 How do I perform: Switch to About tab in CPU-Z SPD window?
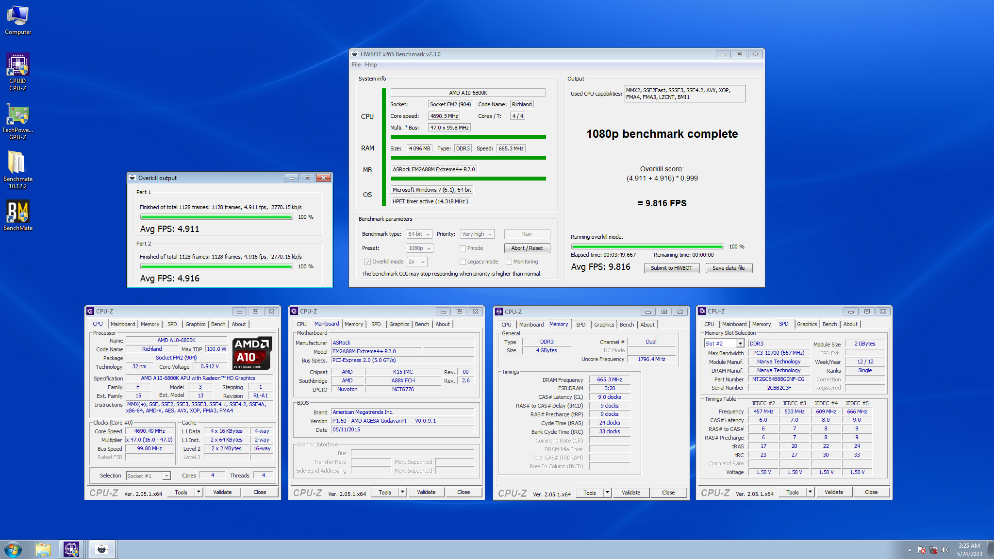tap(850, 324)
